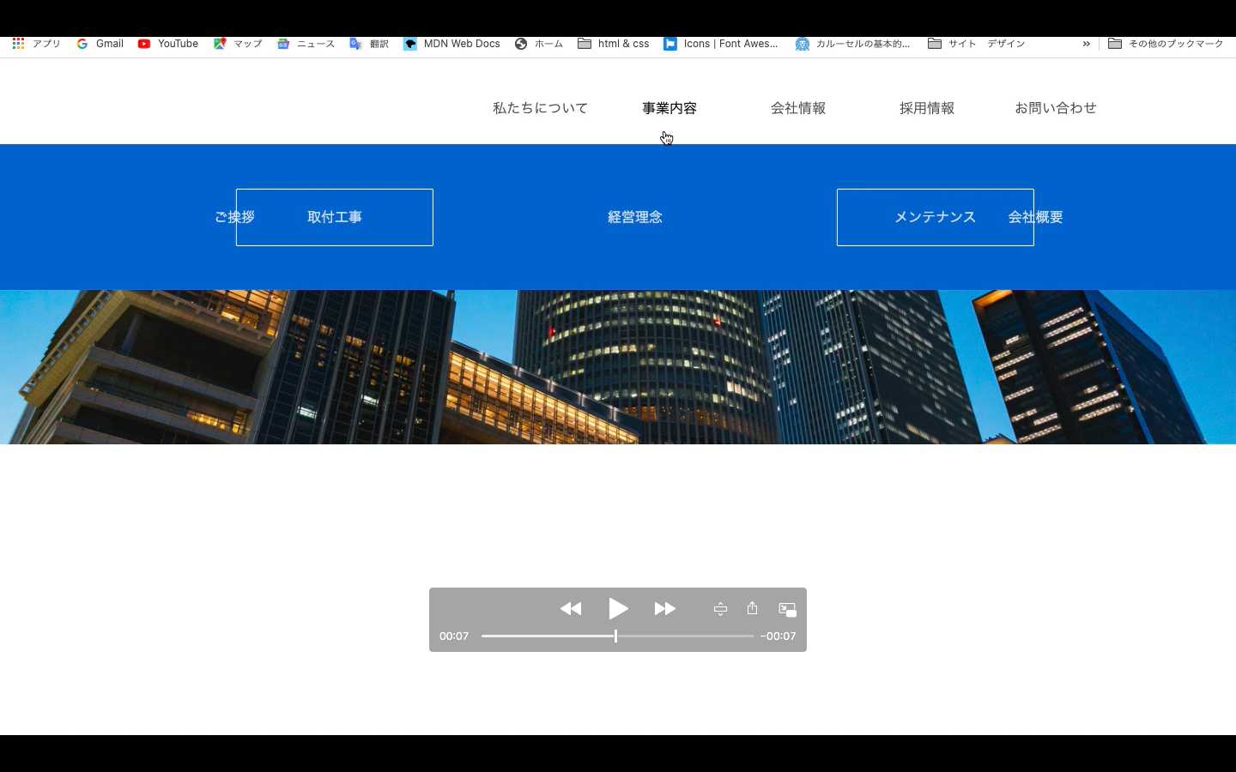Image resolution: width=1236 pixels, height=772 pixels.
Task: Open the その他のブックマーク folder
Action: point(1166,44)
